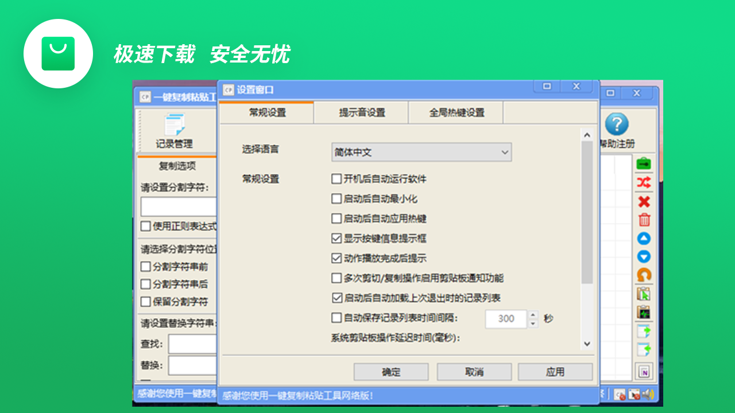The image size is (735, 413).
Task: Click the speaker icon in the status bar
Action: tap(648, 395)
